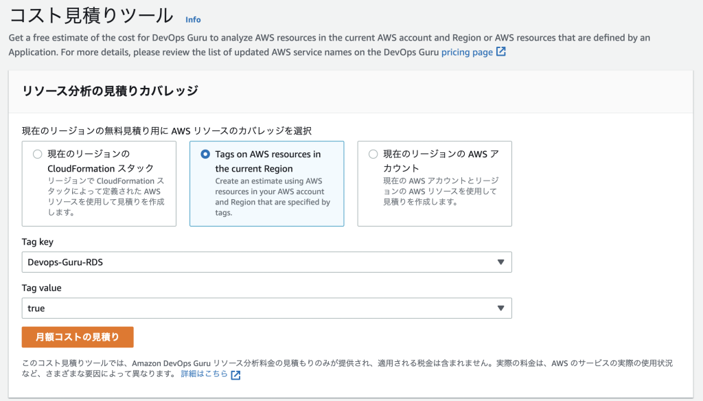Screen dimensions: 703x401
Task: Open the Tag value dropdown showing true
Action: tap(267, 308)
